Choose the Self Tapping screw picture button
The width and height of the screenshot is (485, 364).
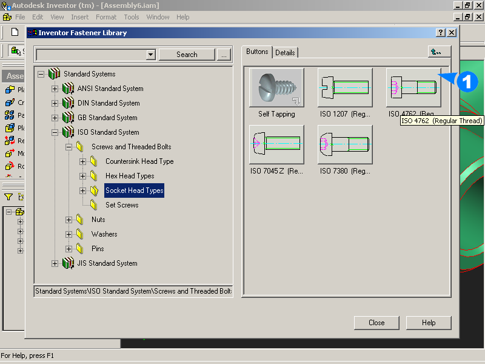[x=276, y=87]
